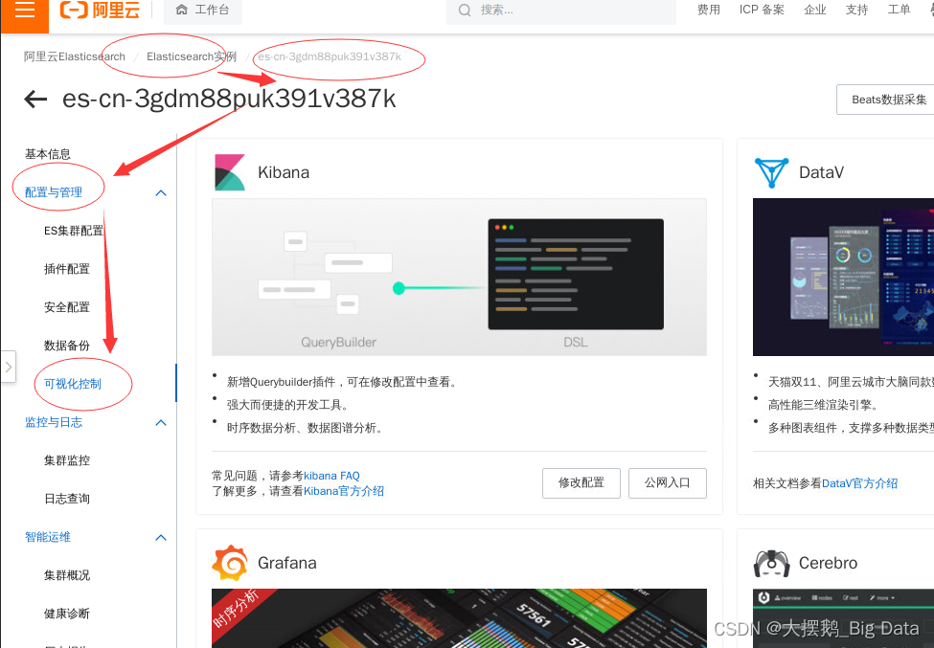
Task: Click 阿里云Elasticsearch breadcrumb
Action: point(75,56)
